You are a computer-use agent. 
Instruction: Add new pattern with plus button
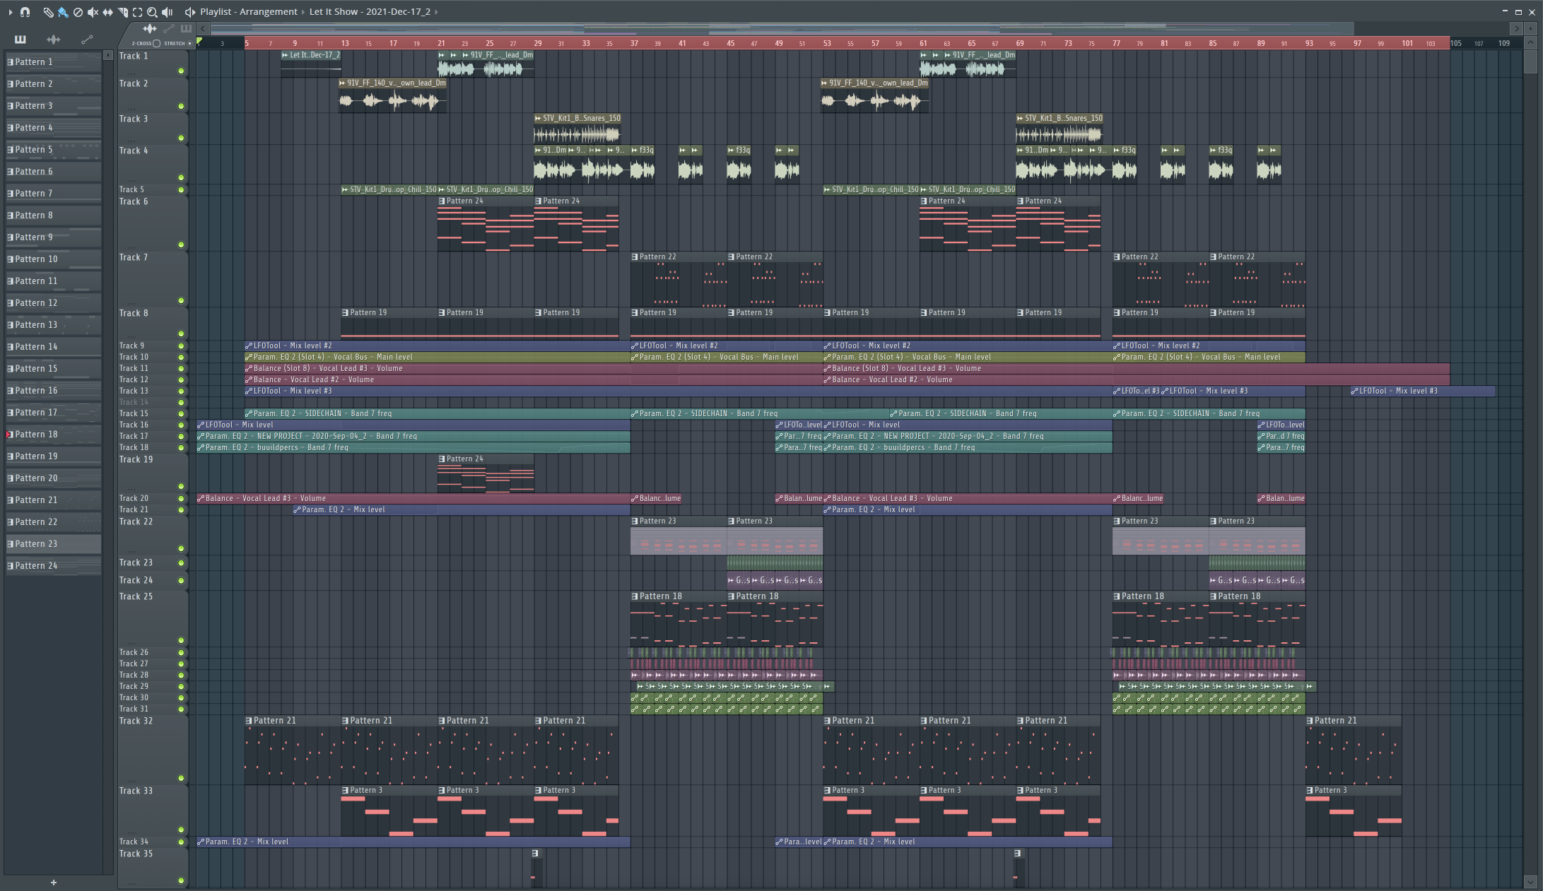pyautogui.click(x=53, y=882)
